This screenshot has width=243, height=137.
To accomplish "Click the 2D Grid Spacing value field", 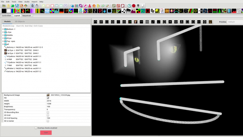I will click(68, 118).
